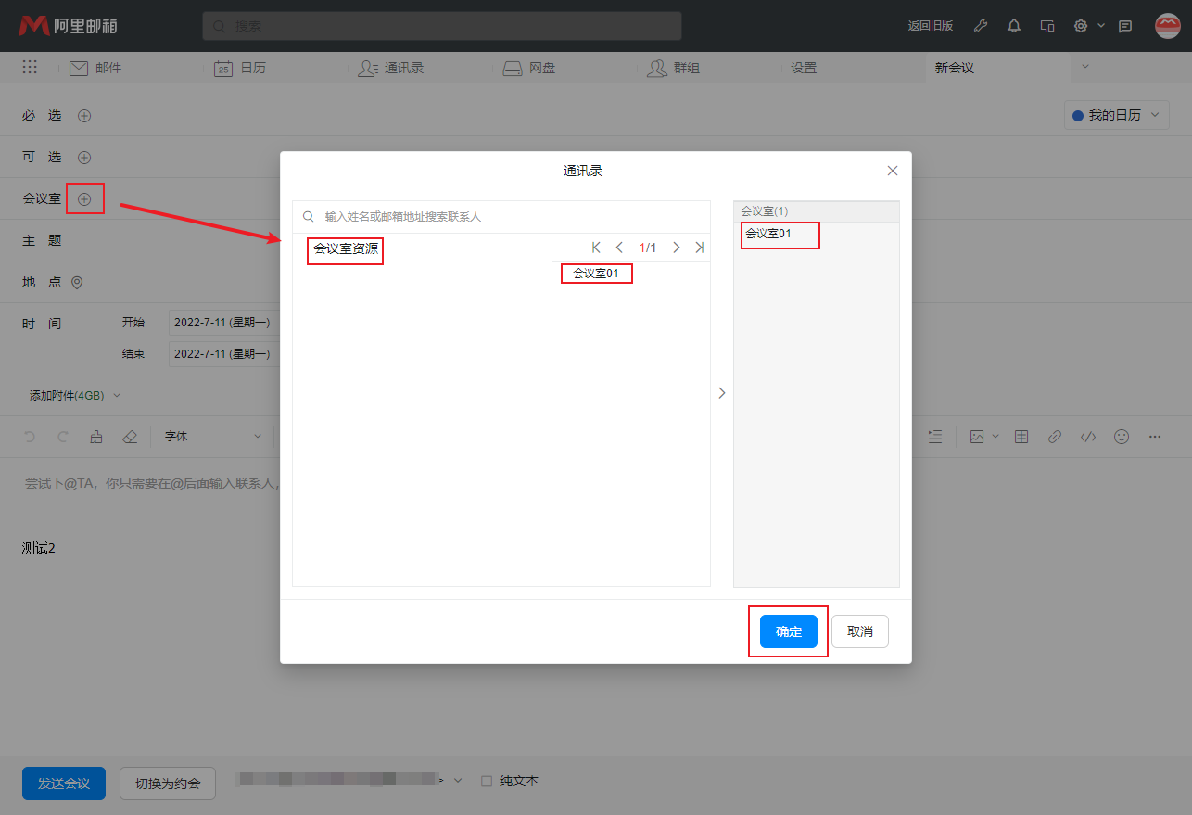Click the code insertion icon
This screenshot has height=815, width=1192.
(1087, 436)
